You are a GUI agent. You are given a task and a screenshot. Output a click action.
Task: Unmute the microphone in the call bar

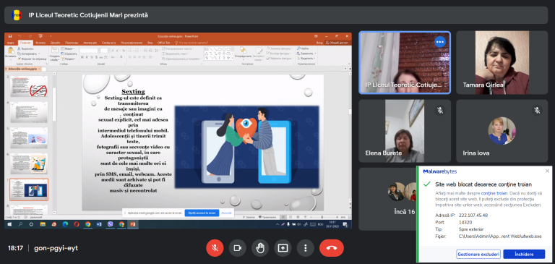(x=215, y=248)
